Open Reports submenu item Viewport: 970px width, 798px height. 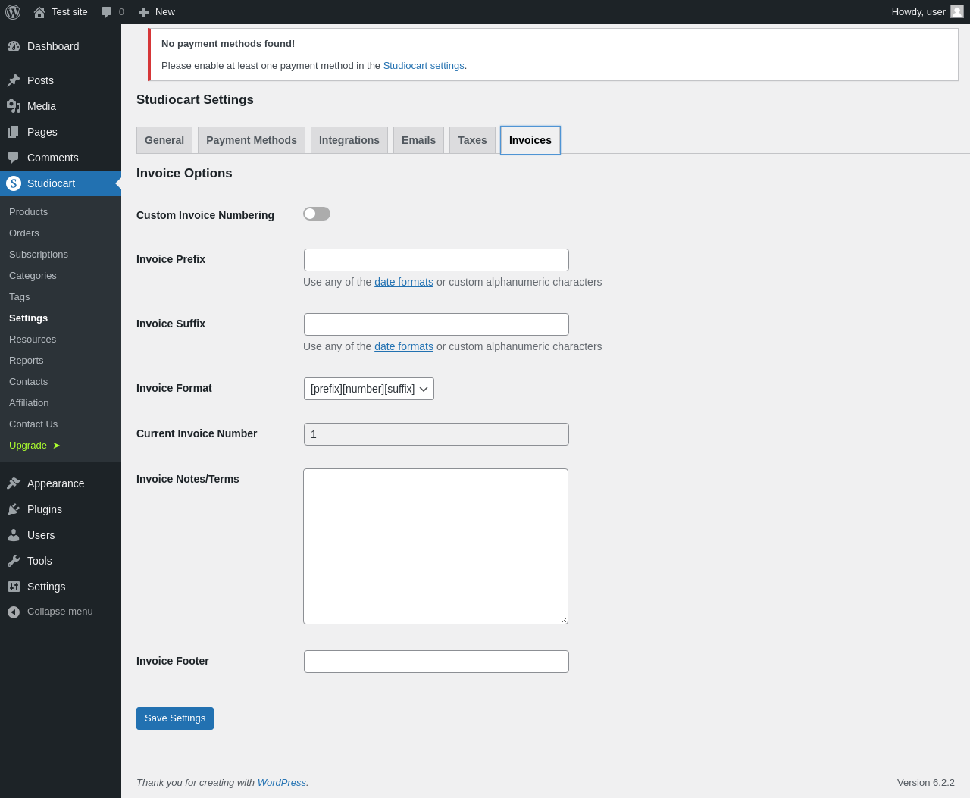[x=61, y=361]
